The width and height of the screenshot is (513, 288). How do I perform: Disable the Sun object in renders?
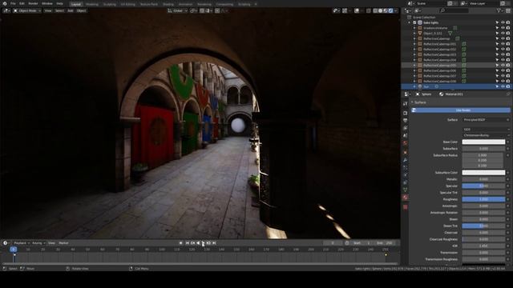point(507,86)
